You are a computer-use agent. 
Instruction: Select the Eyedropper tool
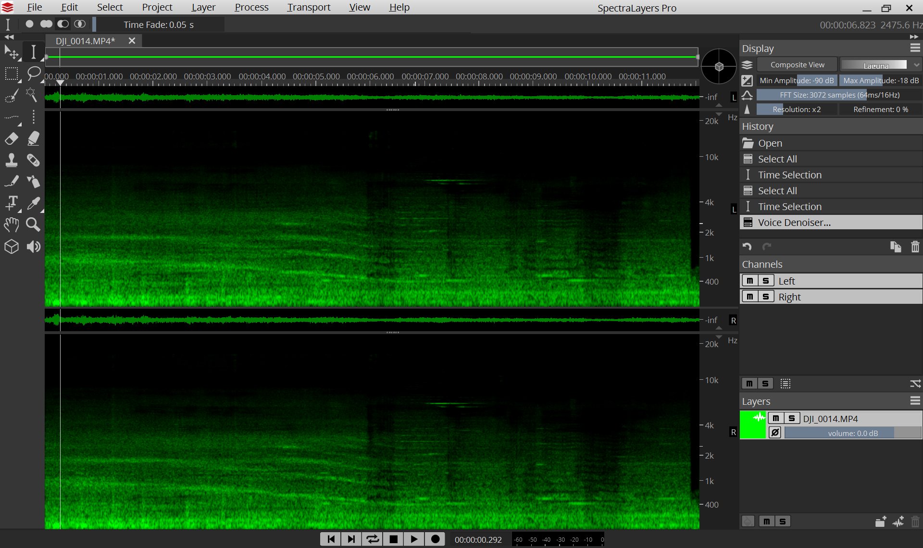33,203
